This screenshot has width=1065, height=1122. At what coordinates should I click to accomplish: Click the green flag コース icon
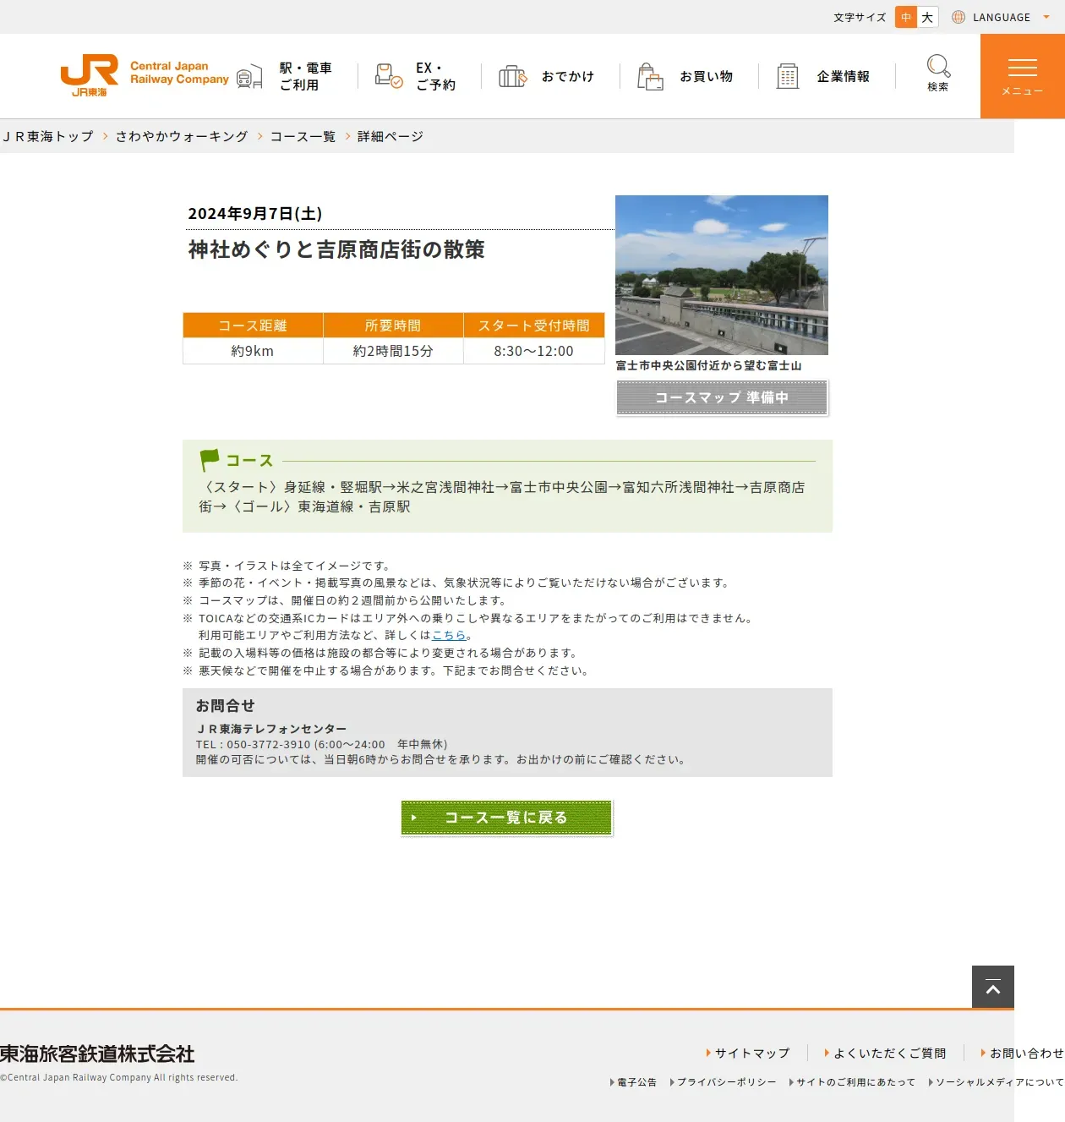click(210, 460)
